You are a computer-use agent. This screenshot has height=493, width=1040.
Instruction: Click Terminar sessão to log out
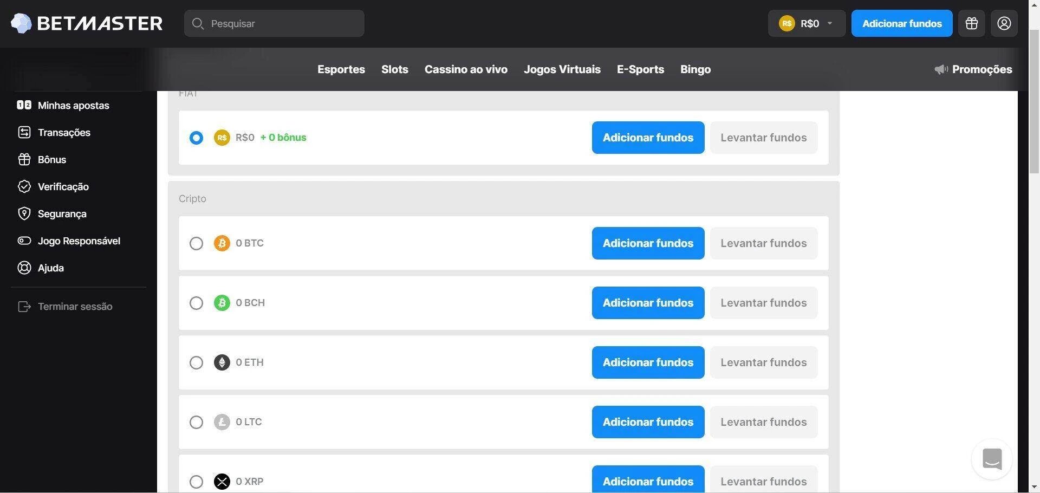point(75,307)
